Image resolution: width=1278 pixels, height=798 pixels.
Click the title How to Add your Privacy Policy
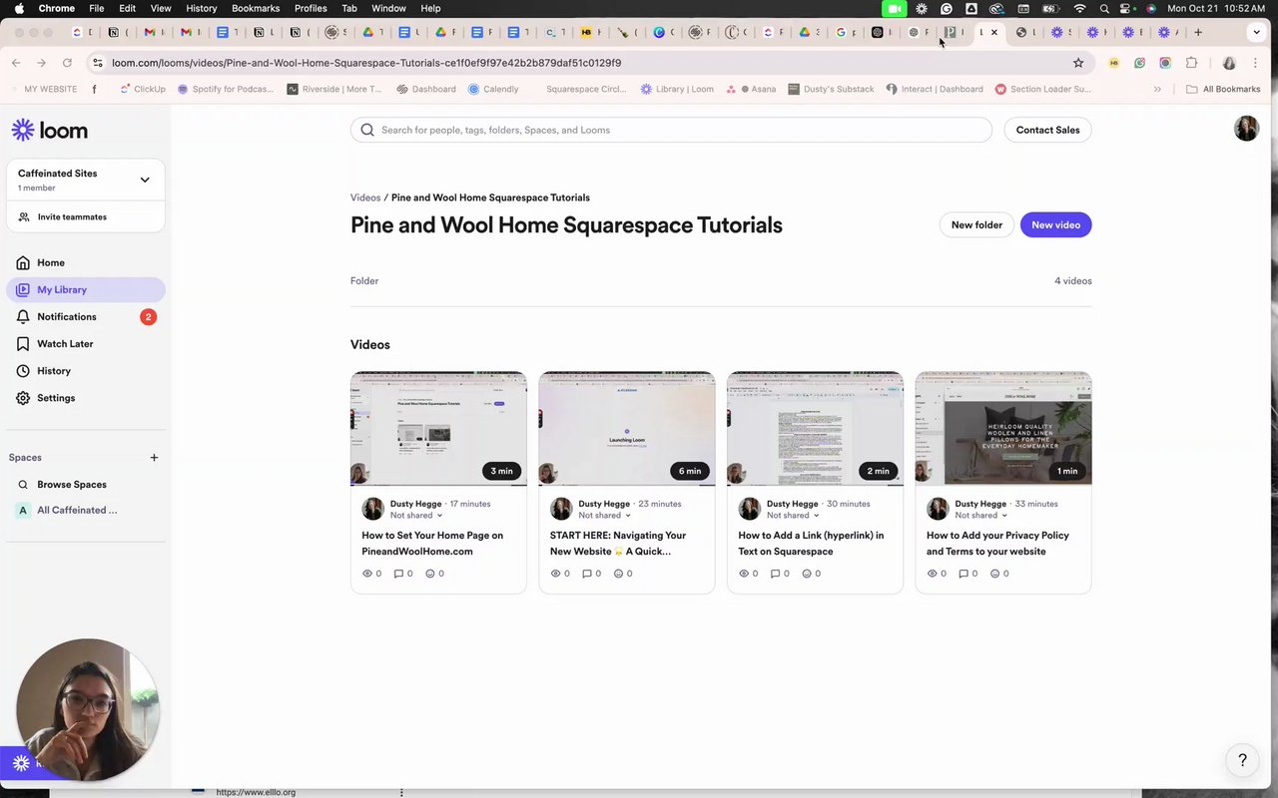pos(997,543)
